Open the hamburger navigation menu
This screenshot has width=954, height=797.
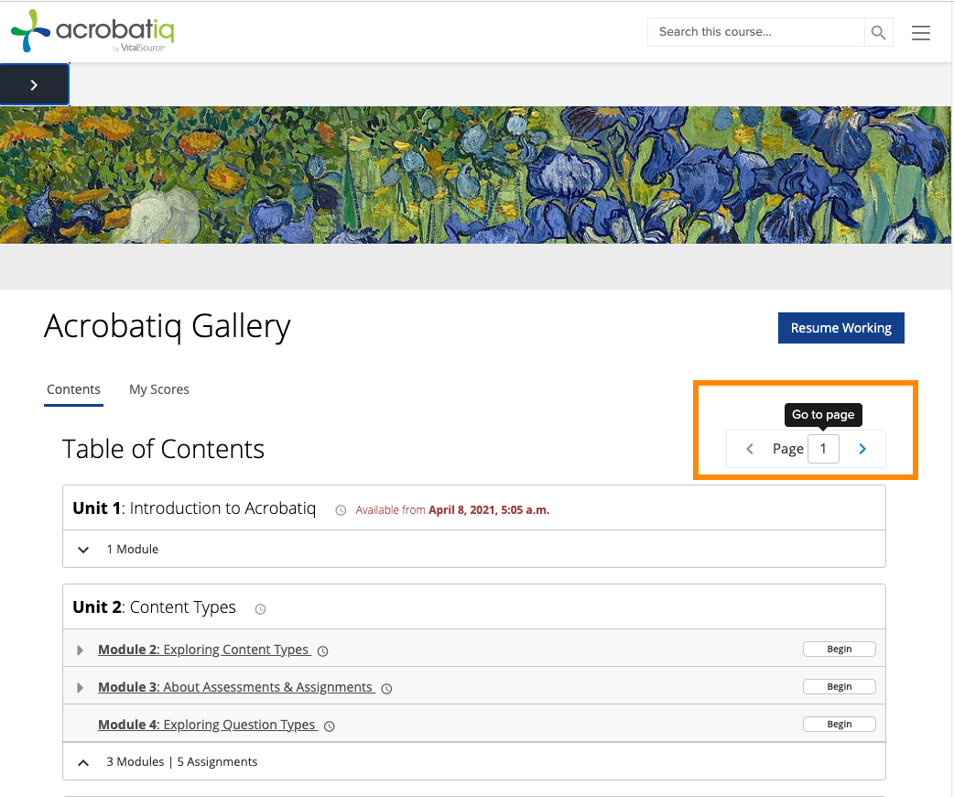(920, 32)
